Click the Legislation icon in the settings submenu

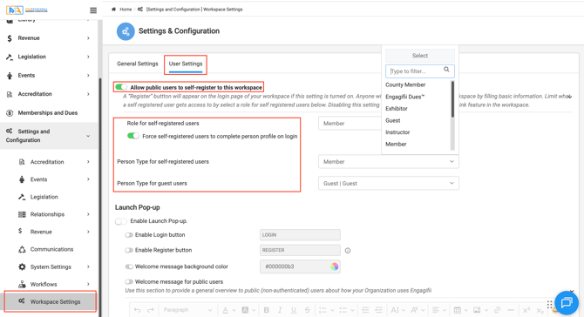click(22, 197)
